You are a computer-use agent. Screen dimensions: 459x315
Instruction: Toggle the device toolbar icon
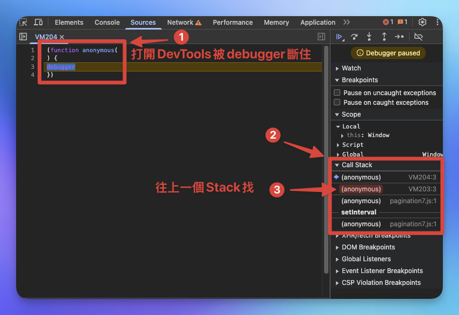[38, 22]
